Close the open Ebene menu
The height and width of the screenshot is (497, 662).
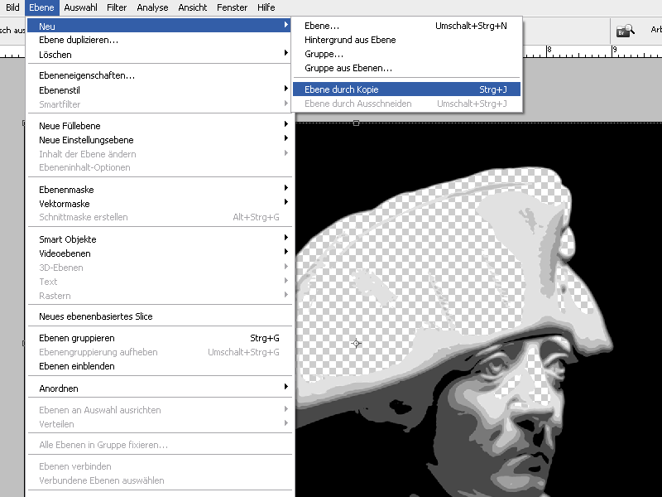coord(41,7)
